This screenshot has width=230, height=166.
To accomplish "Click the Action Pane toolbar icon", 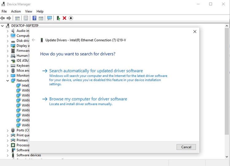I will click(41, 18).
